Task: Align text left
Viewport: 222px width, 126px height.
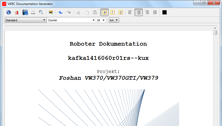Action: tap(130, 12)
